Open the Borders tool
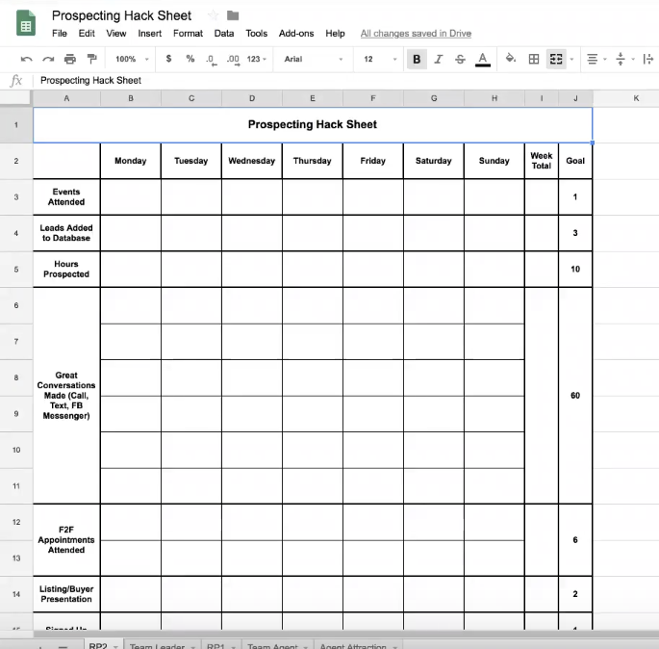The image size is (659, 649). click(x=534, y=59)
